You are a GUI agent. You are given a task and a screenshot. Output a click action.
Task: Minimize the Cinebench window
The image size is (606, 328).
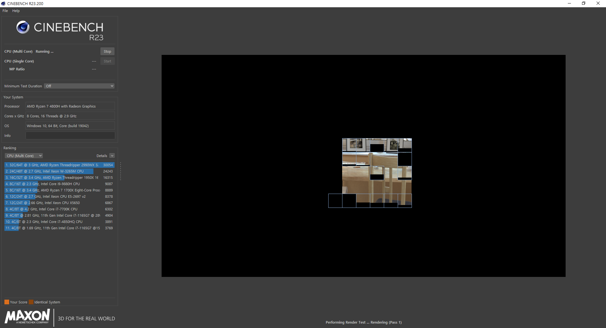tap(569, 3)
